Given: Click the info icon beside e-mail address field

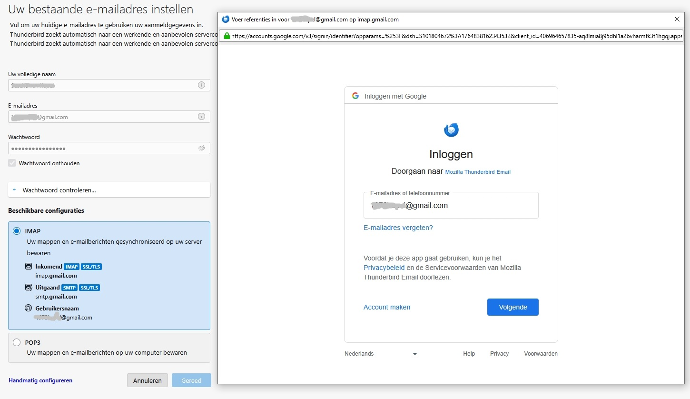Looking at the screenshot, I should point(201,117).
